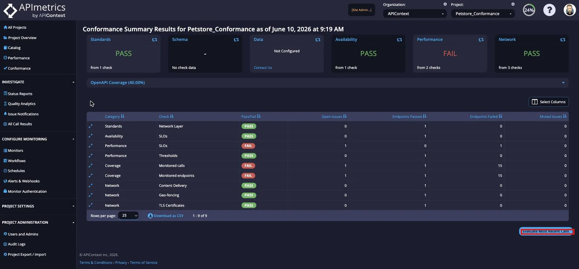Screen dimensions: 579x269
Task: Click Select Columns button
Action: click(549, 102)
